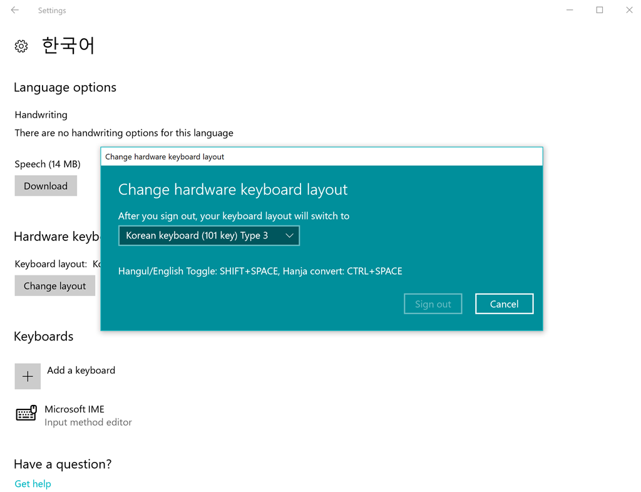The height and width of the screenshot is (492, 641).
Task: Open the Get help link
Action: point(33,484)
